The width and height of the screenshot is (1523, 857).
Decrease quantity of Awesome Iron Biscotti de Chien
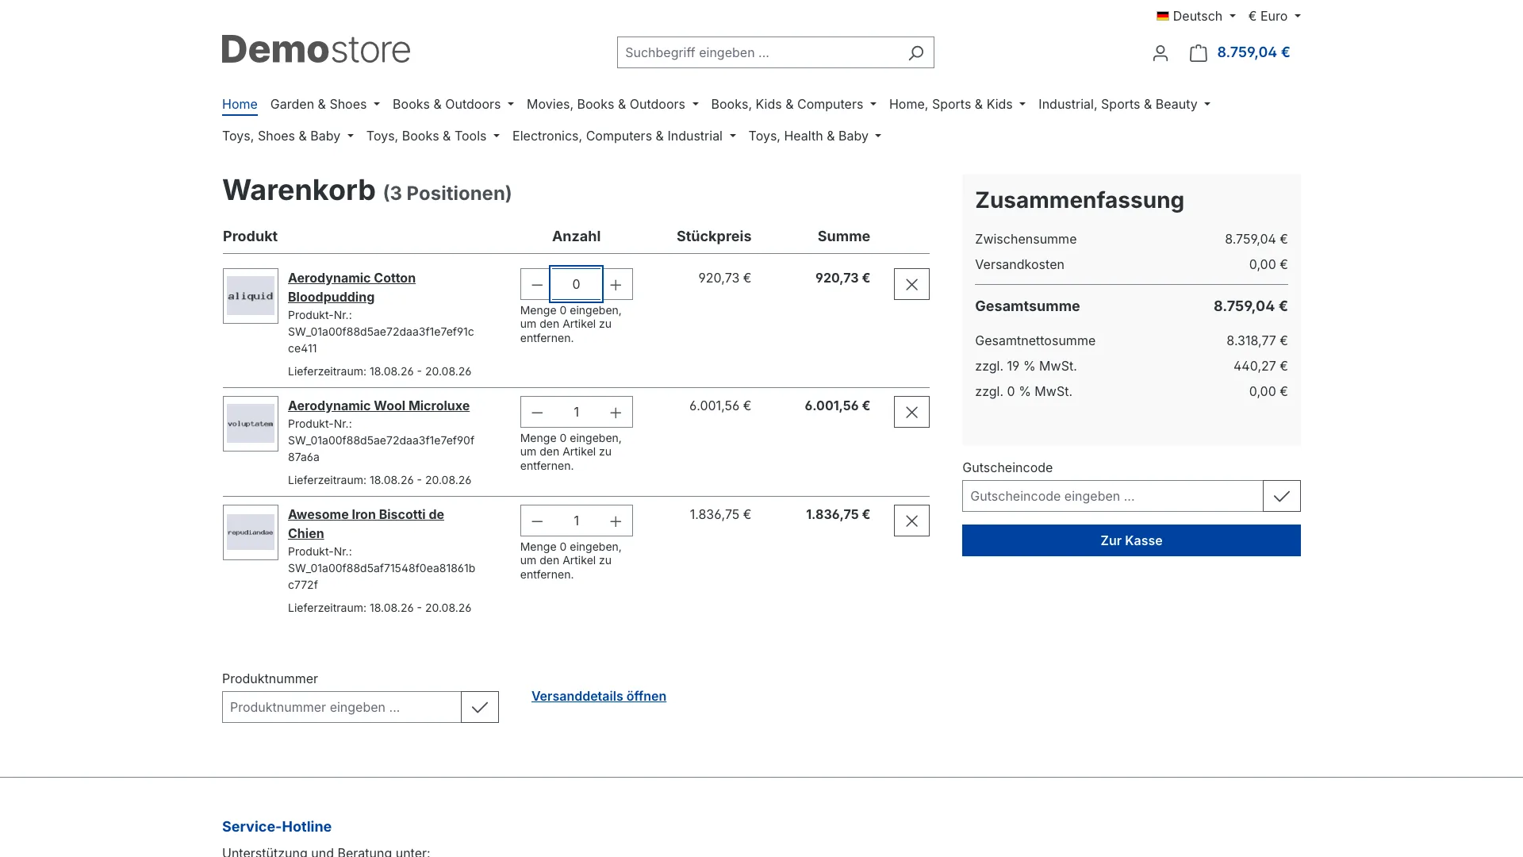pyautogui.click(x=537, y=521)
